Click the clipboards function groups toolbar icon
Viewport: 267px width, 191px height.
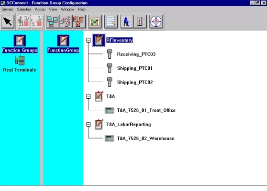tap(79, 21)
